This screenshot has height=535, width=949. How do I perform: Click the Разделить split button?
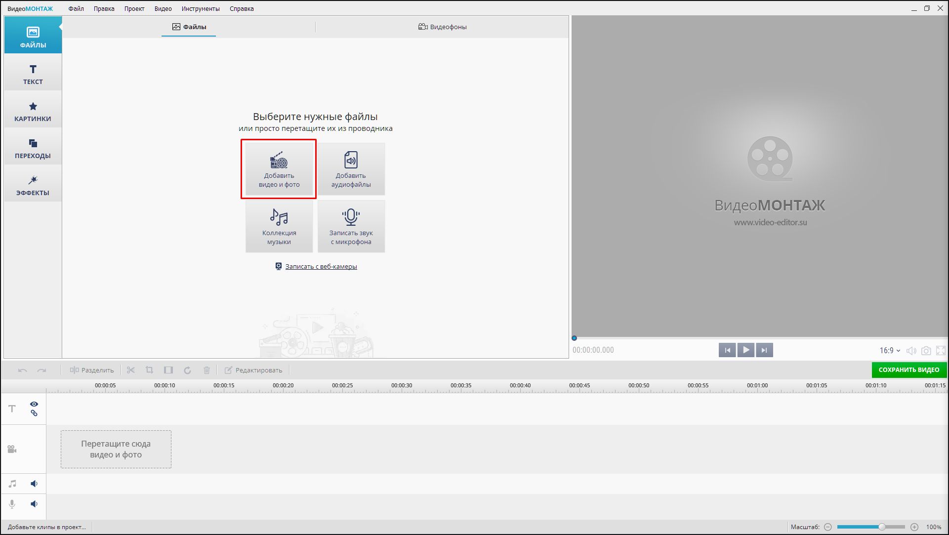click(92, 370)
